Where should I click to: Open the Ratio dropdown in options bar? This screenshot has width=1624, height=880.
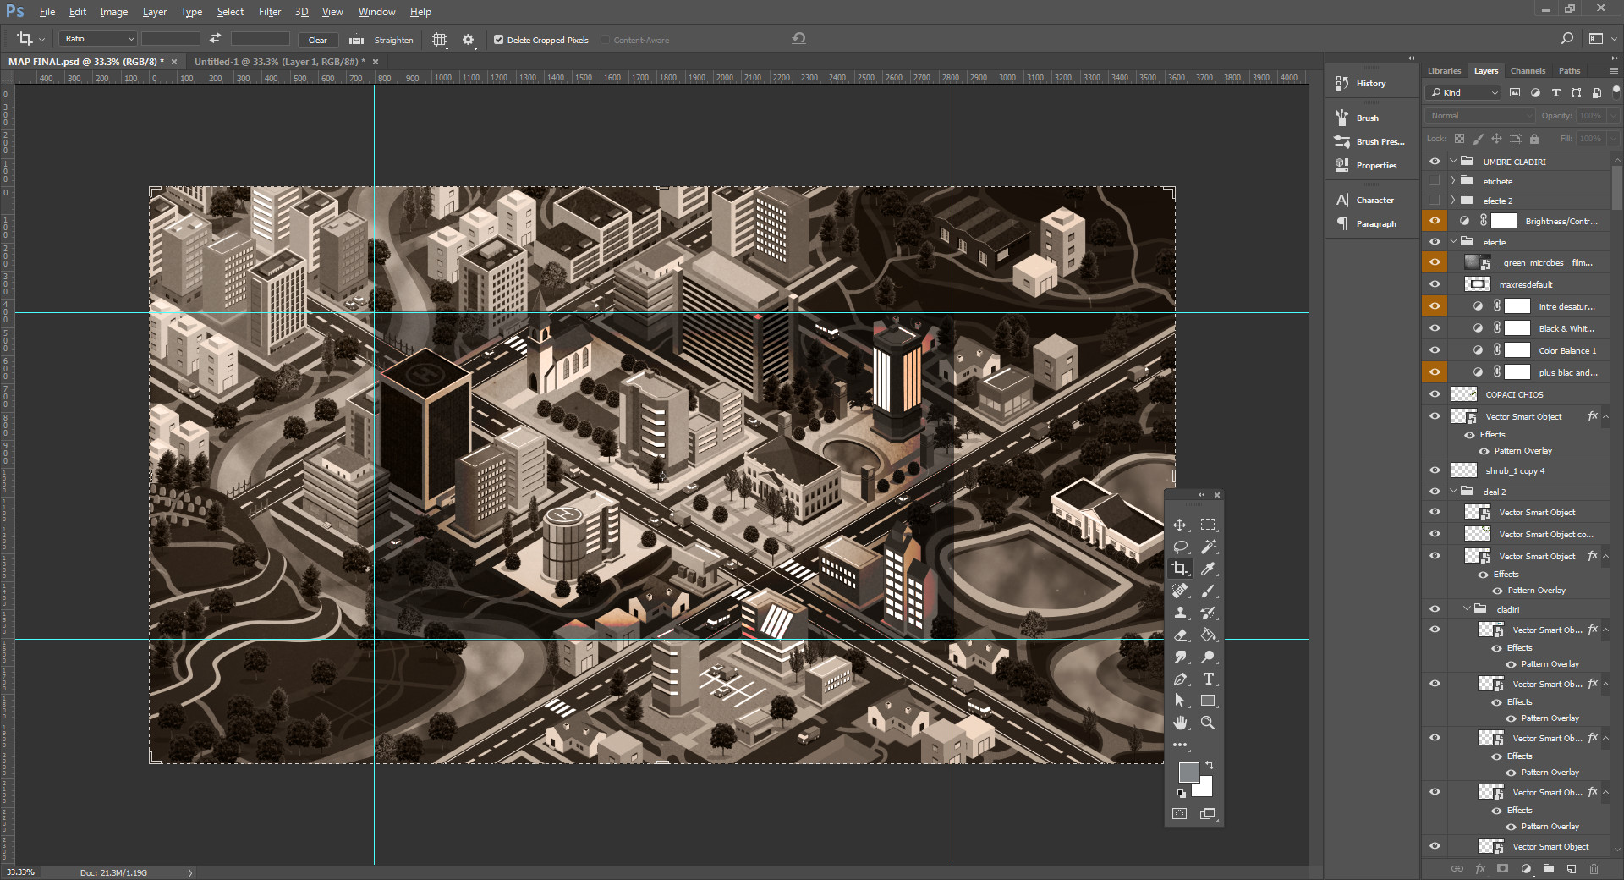(130, 39)
